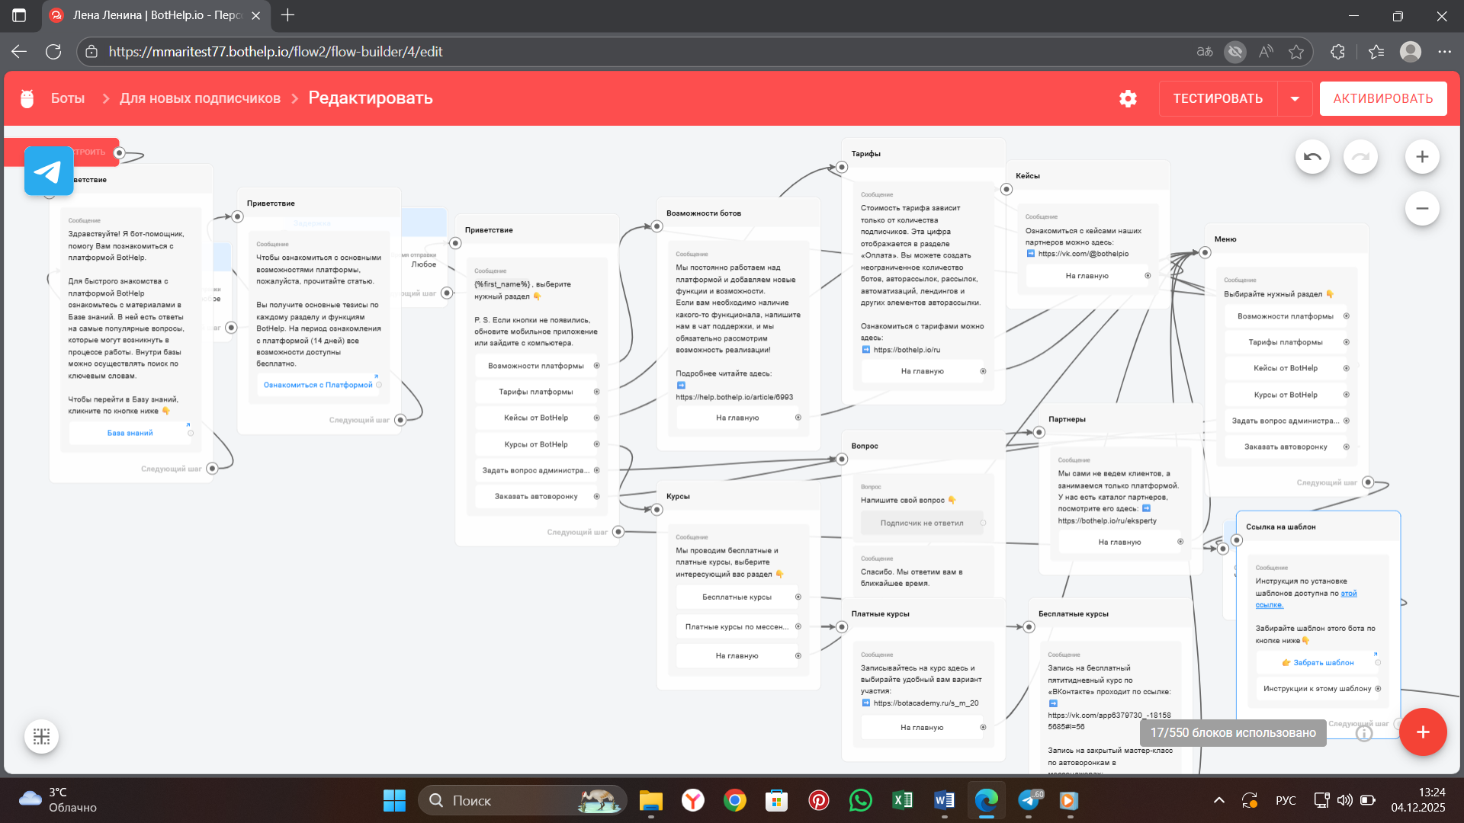Open the browser tab actions menu

[19, 15]
